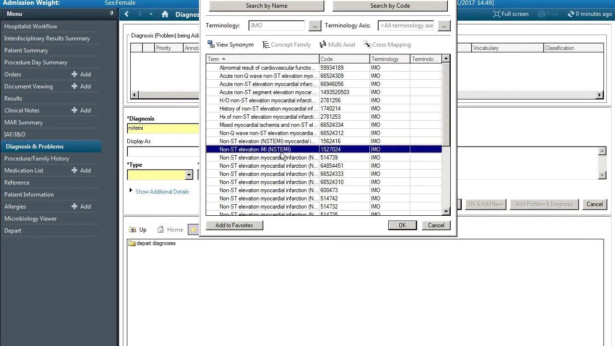Open the Type dropdown

pos(189,175)
